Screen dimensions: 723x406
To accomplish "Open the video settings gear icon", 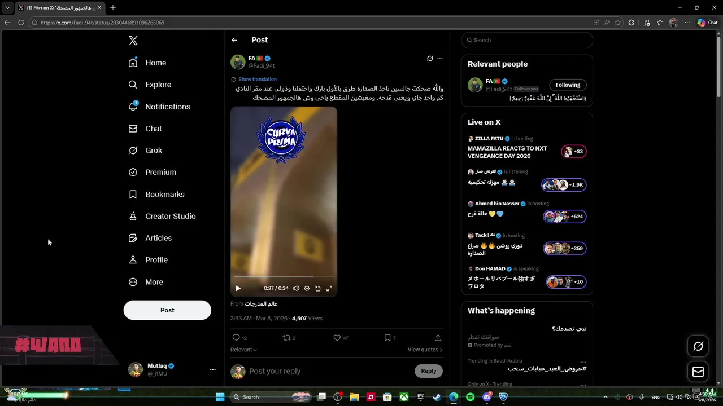I will click(307, 288).
